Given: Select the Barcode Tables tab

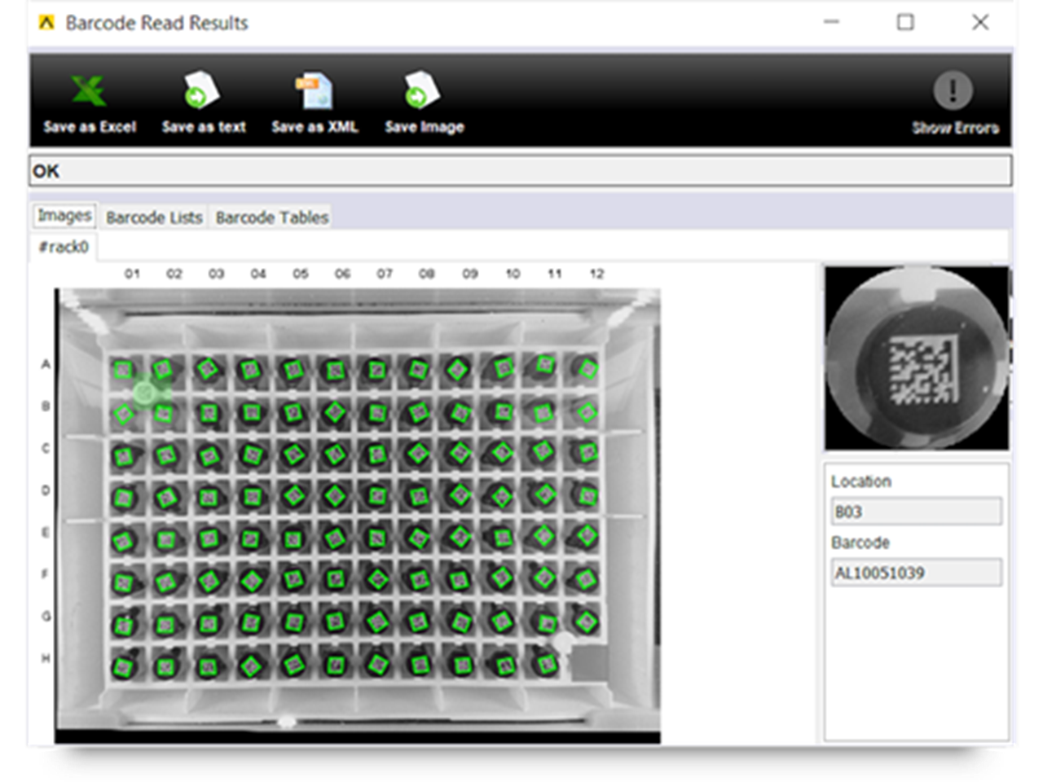Looking at the screenshot, I should [271, 217].
